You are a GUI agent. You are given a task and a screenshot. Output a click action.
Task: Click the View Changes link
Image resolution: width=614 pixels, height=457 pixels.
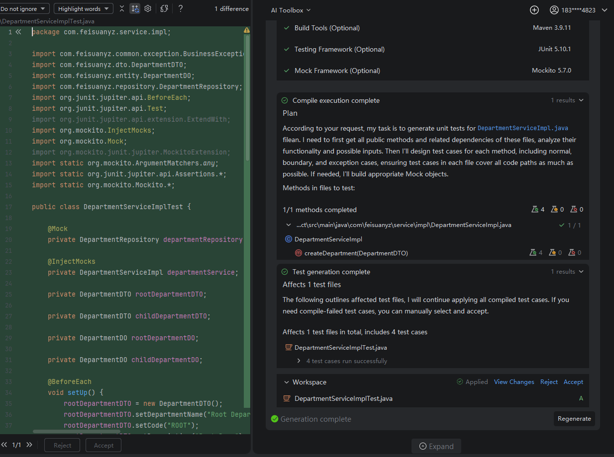coord(514,382)
